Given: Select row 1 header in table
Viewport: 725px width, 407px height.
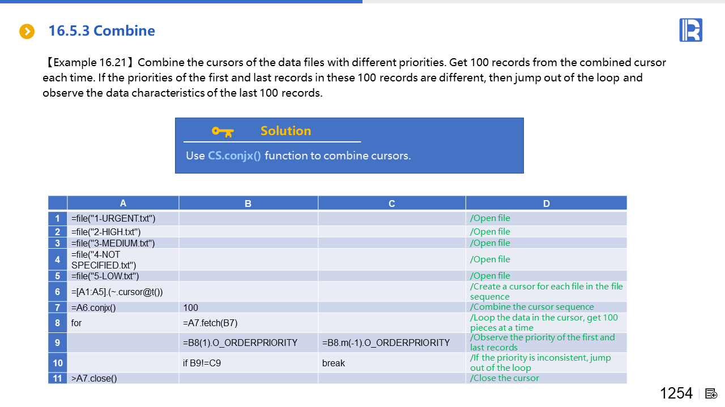Looking at the screenshot, I should click(x=58, y=218).
